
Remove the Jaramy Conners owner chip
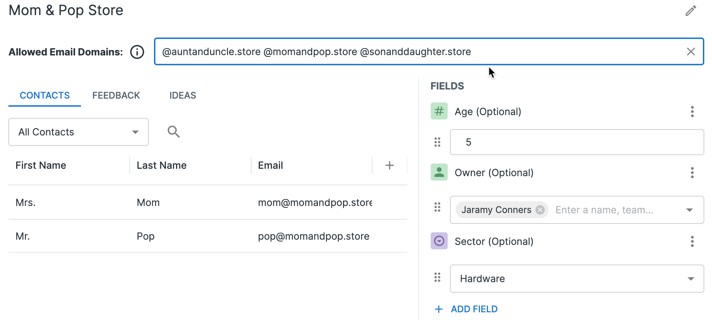click(x=540, y=209)
